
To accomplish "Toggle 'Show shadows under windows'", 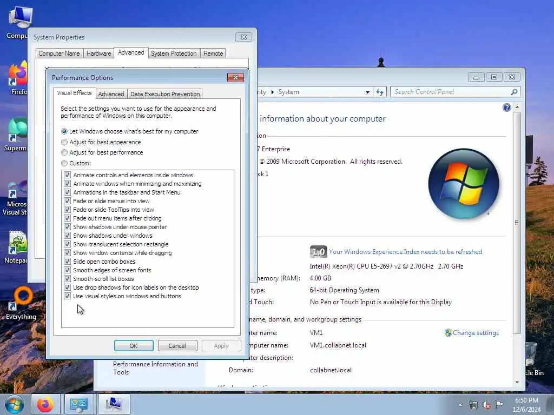I will [x=67, y=236].
